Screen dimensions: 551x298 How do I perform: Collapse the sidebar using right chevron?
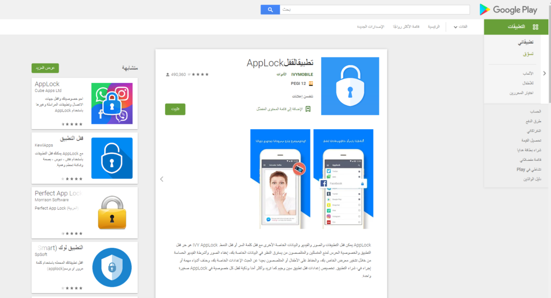pyautogui.click(x=545, y=74)
